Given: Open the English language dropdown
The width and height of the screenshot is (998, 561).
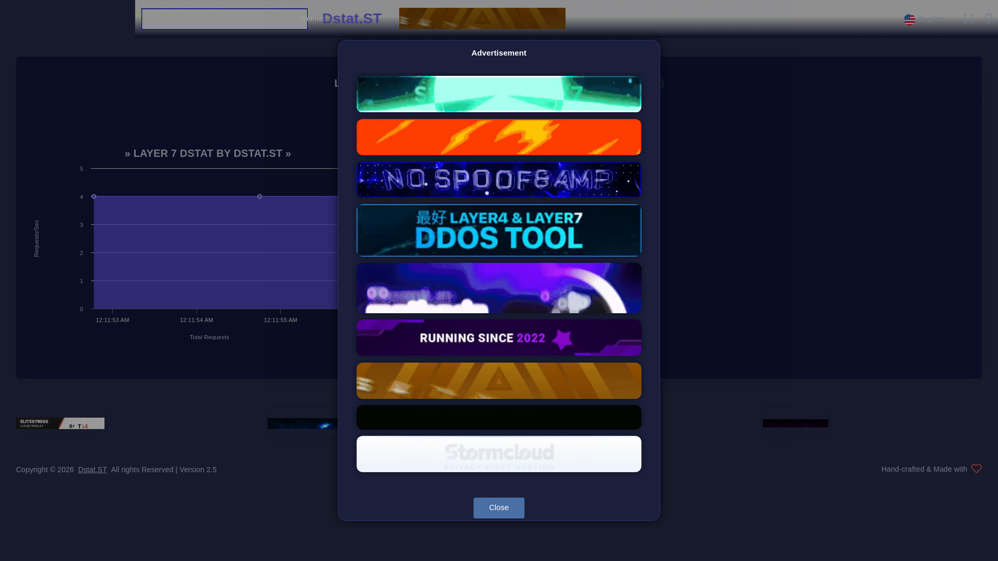Looking at the screenshot, I should [x=924, y=19].
